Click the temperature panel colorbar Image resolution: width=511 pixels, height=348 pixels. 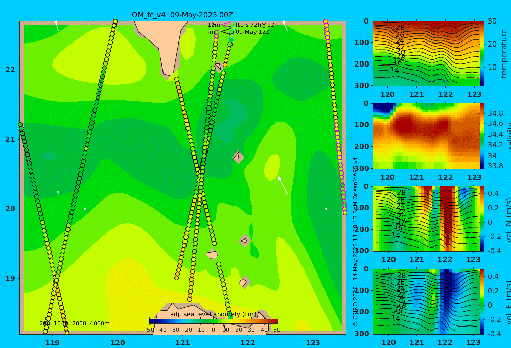tap(482, 54)
